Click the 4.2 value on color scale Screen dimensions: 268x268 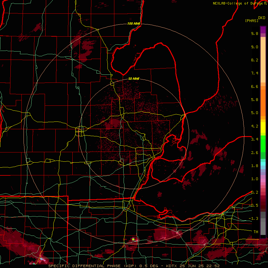click(255, 126)
